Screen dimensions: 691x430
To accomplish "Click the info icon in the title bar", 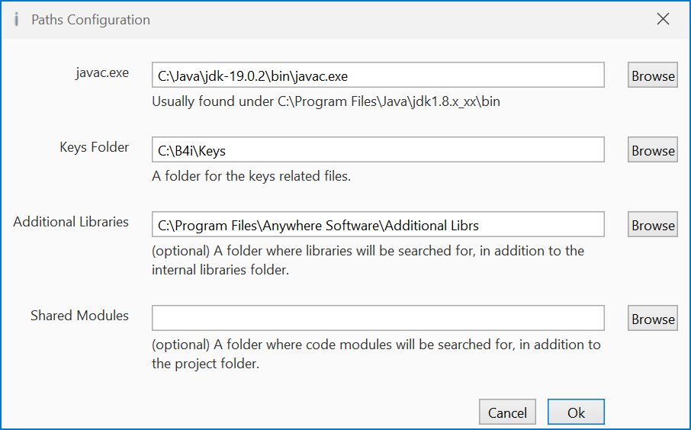I will click(17, 20).
